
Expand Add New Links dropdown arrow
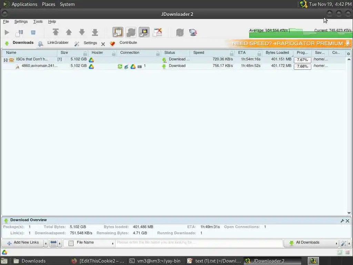[46, 243]
